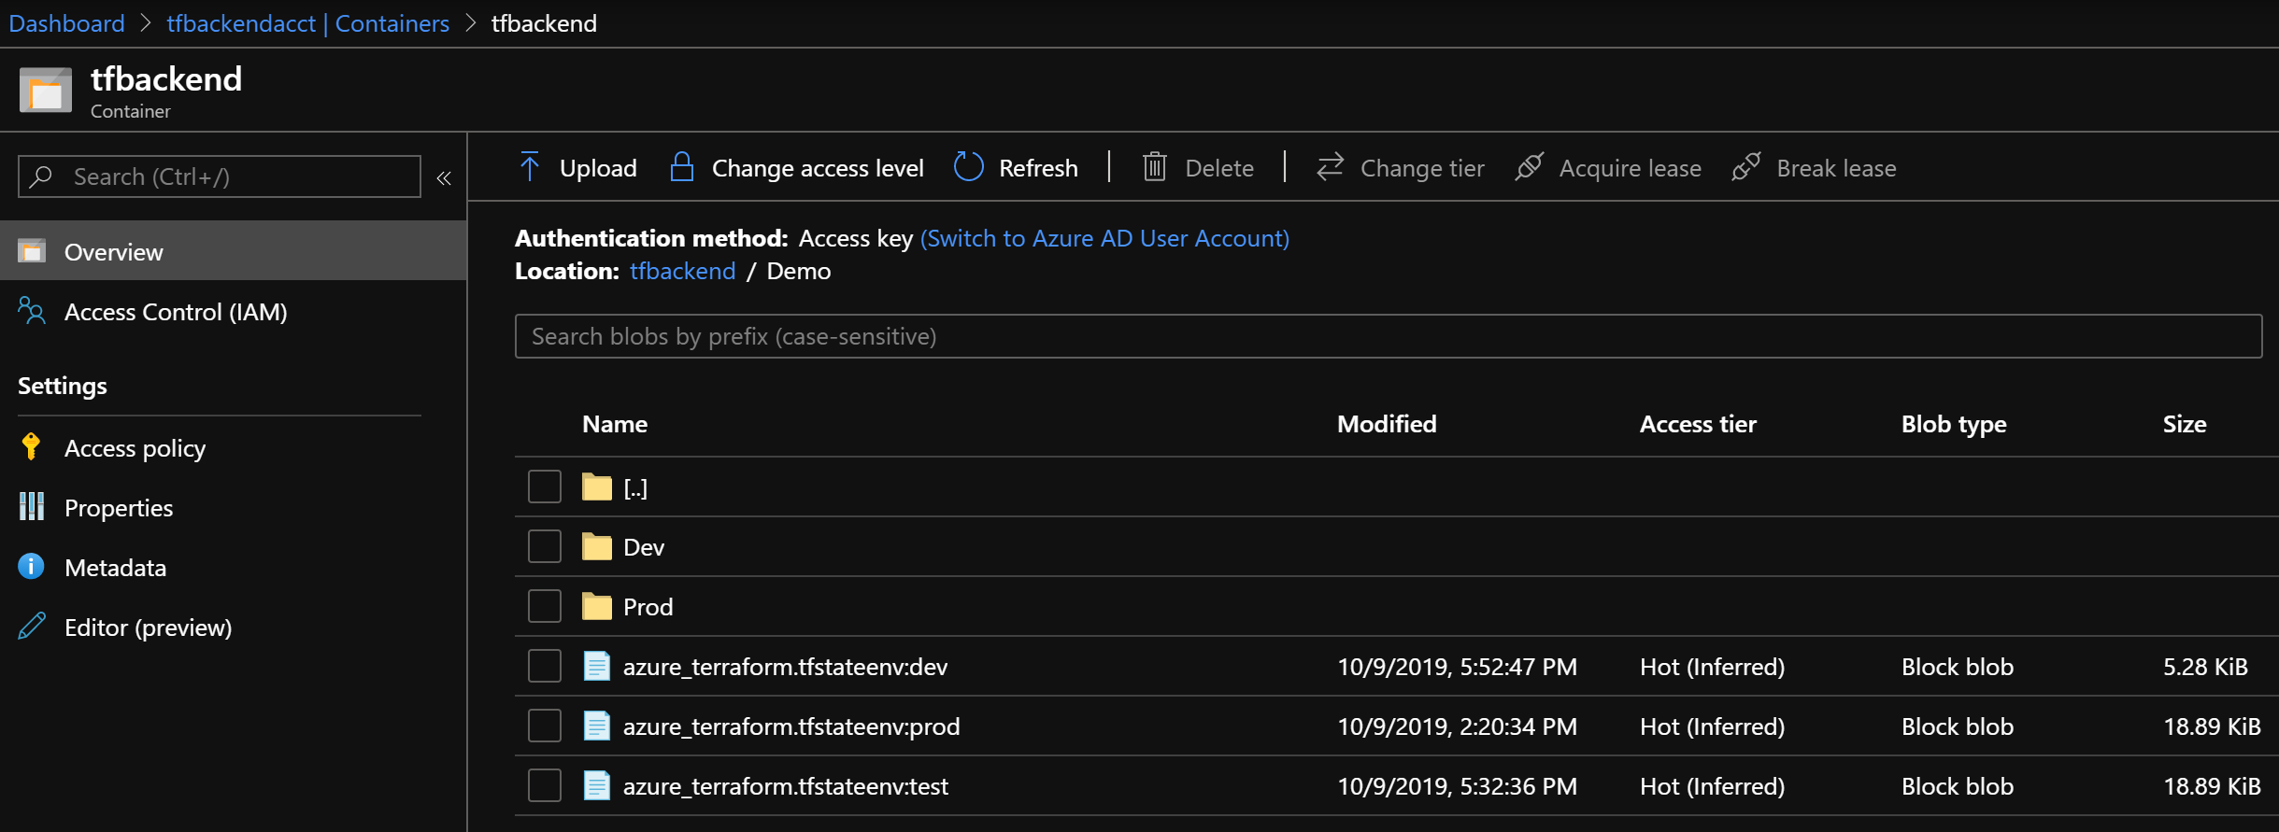Screen dimensions: 2279x832
Task: Click the Change tier swap arrows icon
Action: tap(1330, 167)
